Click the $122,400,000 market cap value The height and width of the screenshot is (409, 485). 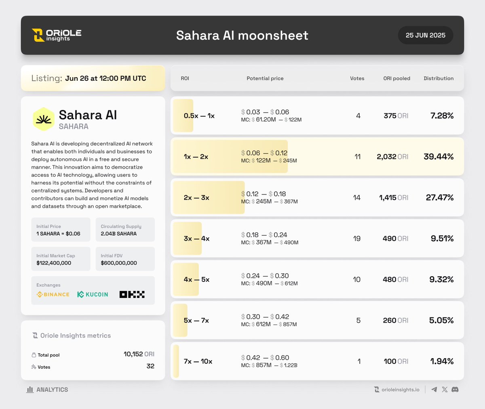pos(54,263)
